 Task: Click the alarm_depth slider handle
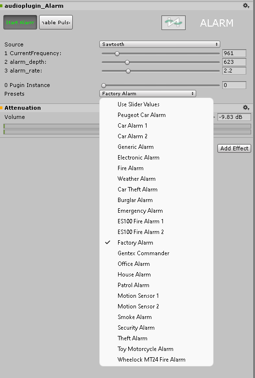pyautogui.click(x=127, y=62)
